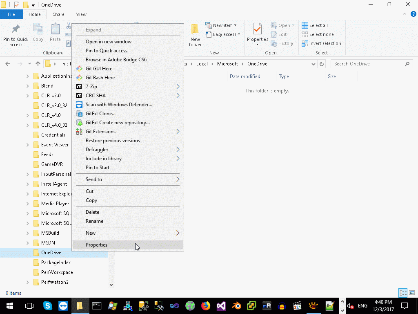Choose Pin to Start
Viewport: 418px width, 314px height.
click(x=128, y=168)
